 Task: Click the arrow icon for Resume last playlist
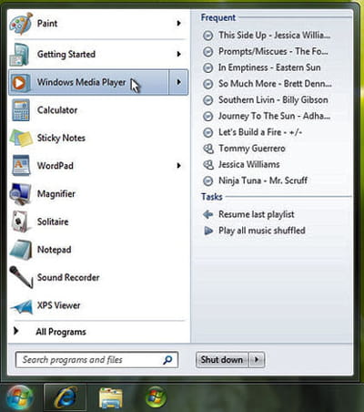(x=207, y=214)
